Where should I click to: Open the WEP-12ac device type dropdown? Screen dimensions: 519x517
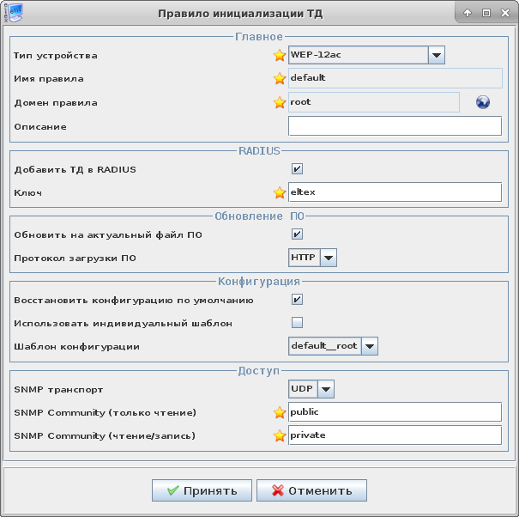pos(436,56)
